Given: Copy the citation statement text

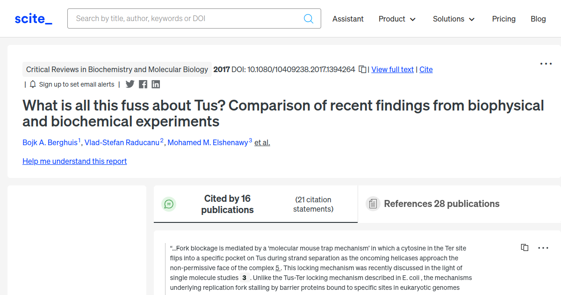Looking at the screenshot, I should pyautogui.click(x=525, y=247).
